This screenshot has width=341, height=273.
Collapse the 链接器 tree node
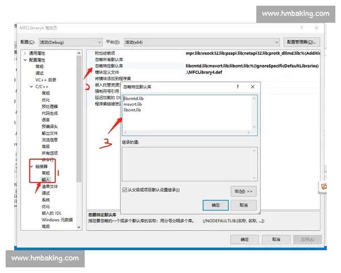click(x=32, y=167)
